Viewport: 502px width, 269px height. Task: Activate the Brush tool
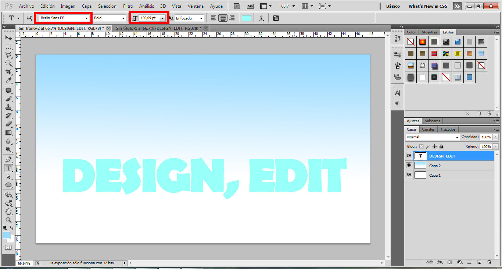pyautogui.click(x=9, y=99)
